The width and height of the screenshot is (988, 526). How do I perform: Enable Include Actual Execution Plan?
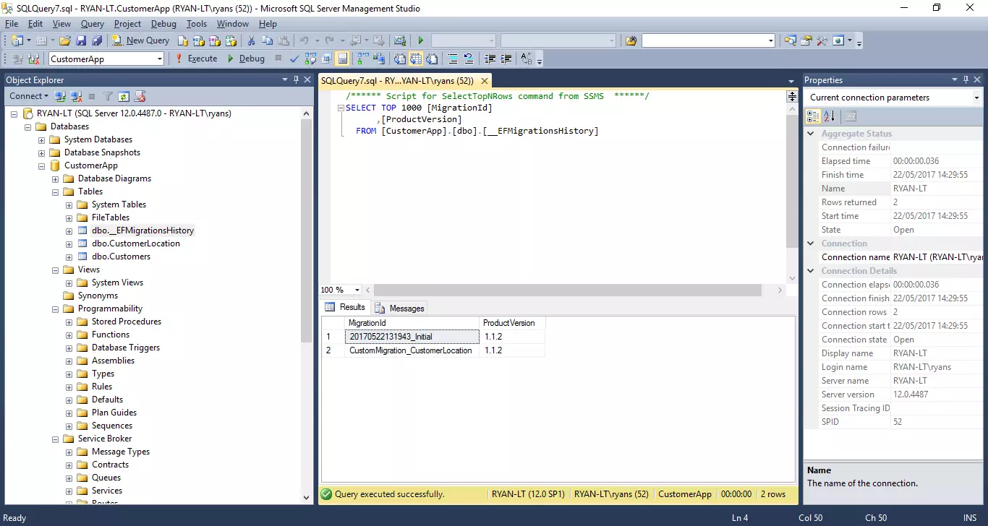coord(362,59)
